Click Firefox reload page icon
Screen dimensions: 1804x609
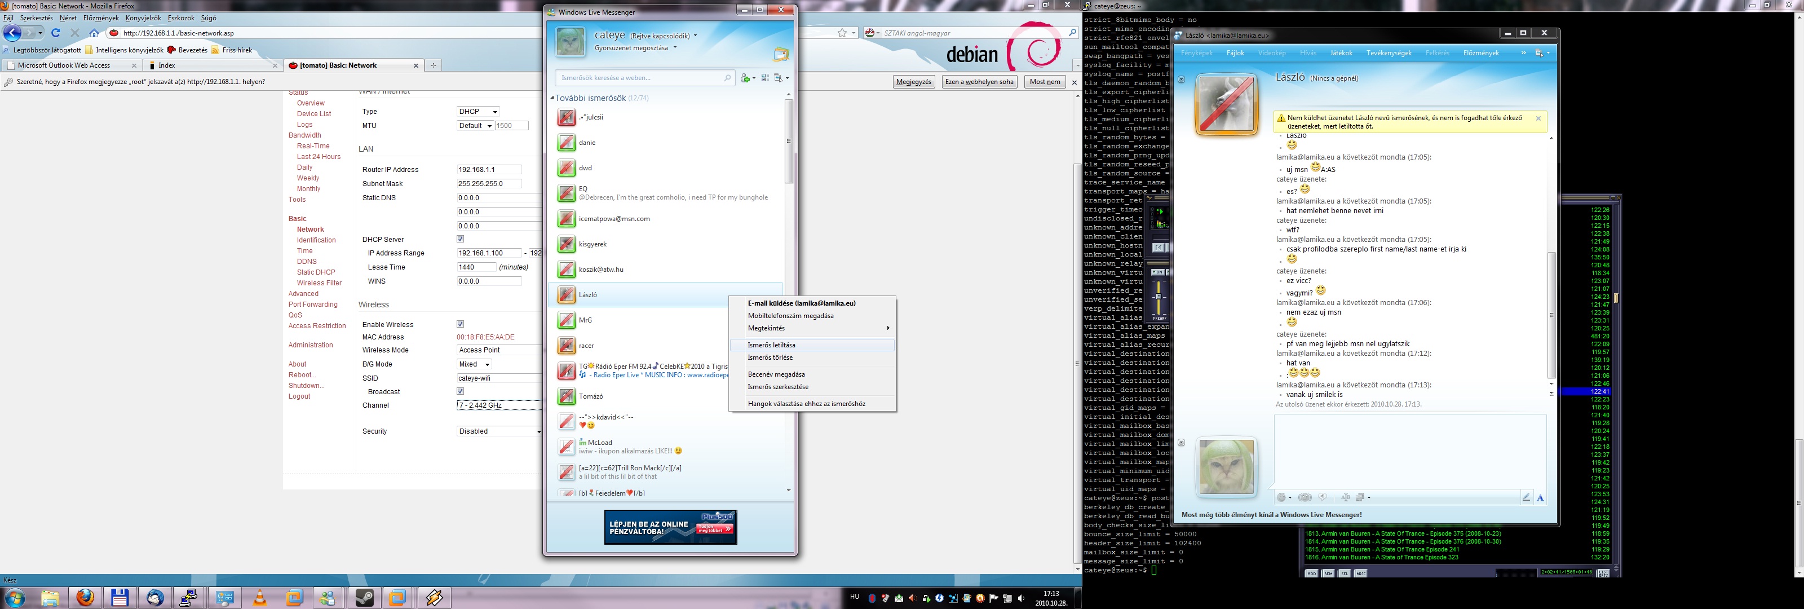[56, 33]
